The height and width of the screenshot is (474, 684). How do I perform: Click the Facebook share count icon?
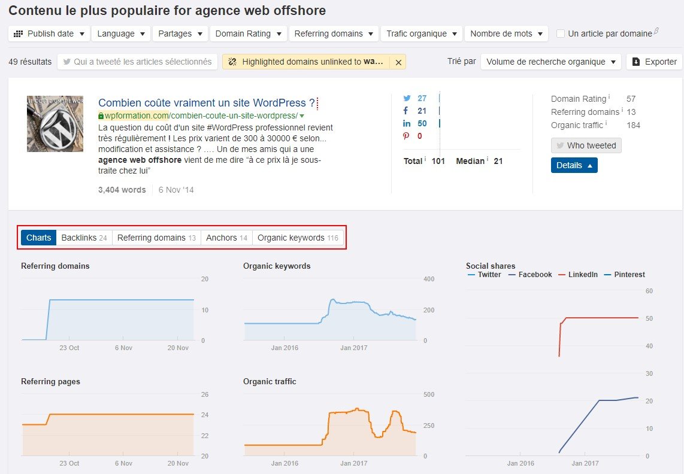[x=405, y=111]
